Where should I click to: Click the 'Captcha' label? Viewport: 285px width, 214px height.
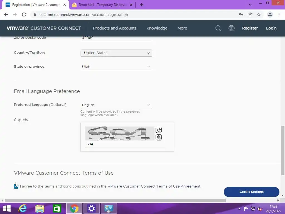coord(21,120)
